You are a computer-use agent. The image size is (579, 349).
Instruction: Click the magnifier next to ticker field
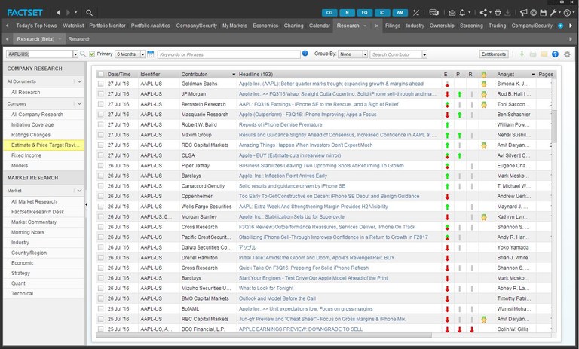[x=83, y=54]
